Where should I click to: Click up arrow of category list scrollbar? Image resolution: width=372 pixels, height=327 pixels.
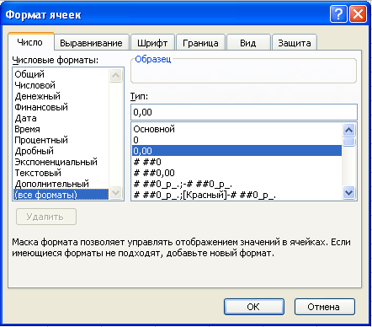(x=115, y=75)
